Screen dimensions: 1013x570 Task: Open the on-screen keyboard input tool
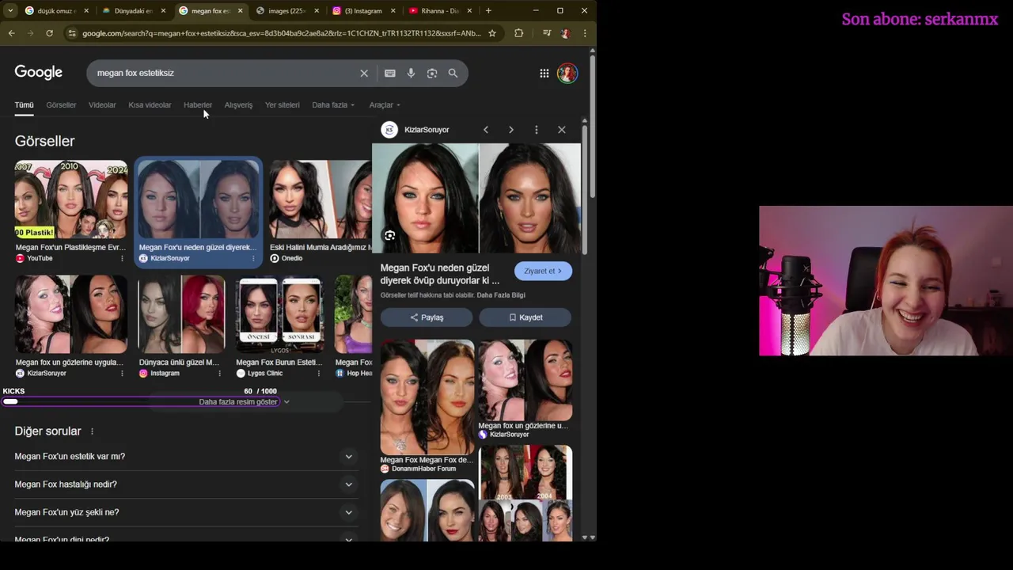coord(390,73)
